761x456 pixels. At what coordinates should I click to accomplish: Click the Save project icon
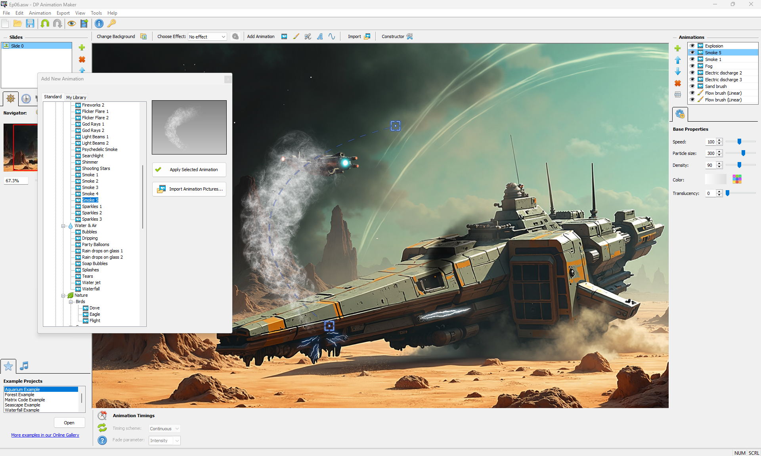pyautogui.click(x=30, y=23)
